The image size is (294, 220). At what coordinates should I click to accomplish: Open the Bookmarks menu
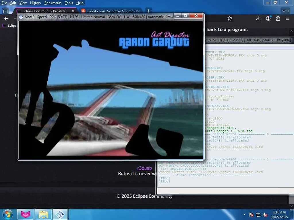click(x=53, y=3)
